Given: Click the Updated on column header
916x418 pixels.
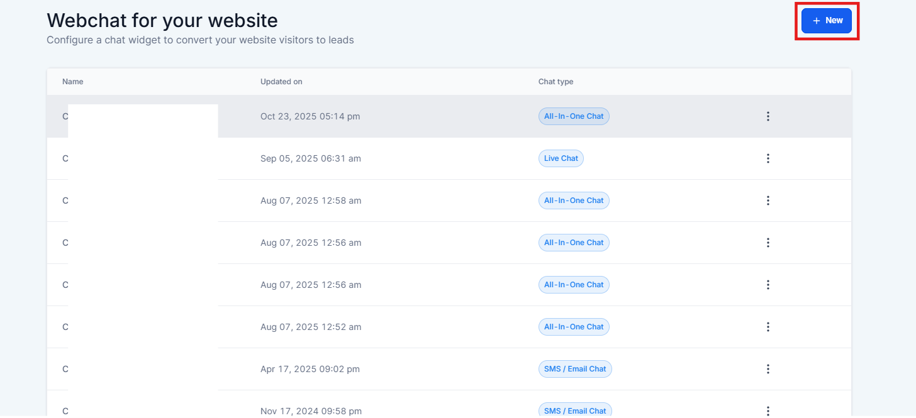Looking at the screenshot, I should click(x=281, y=82).
